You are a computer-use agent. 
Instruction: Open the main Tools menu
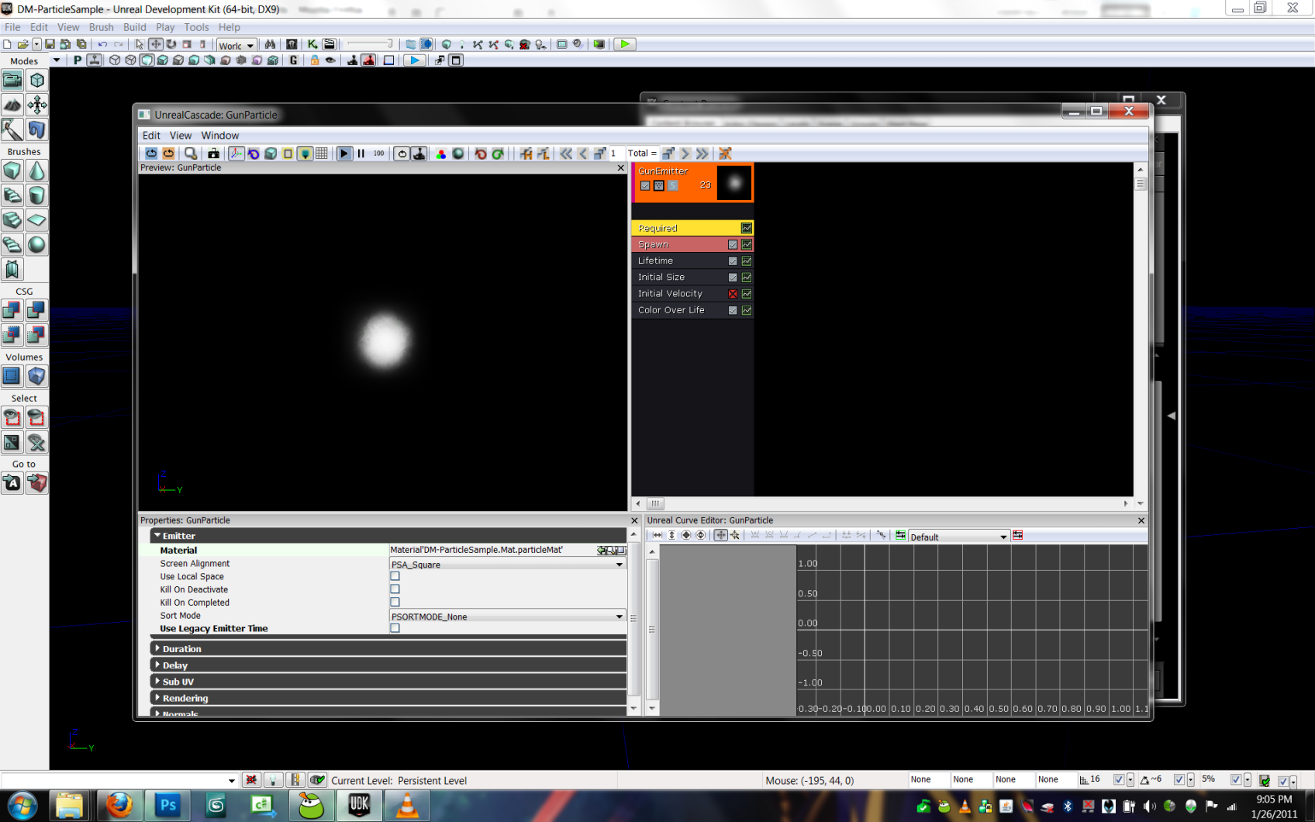pyautogui.click(x=196, y=27)
